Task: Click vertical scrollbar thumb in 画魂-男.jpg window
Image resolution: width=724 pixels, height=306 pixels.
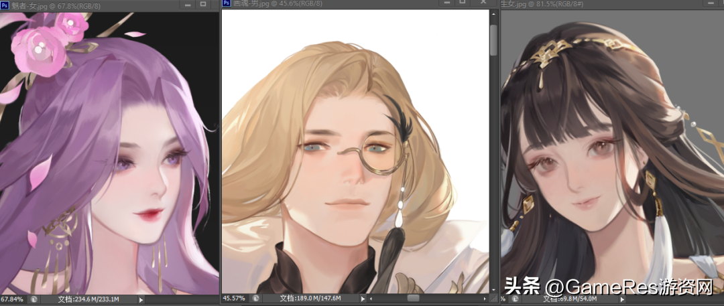Action: tap(493, 40)
